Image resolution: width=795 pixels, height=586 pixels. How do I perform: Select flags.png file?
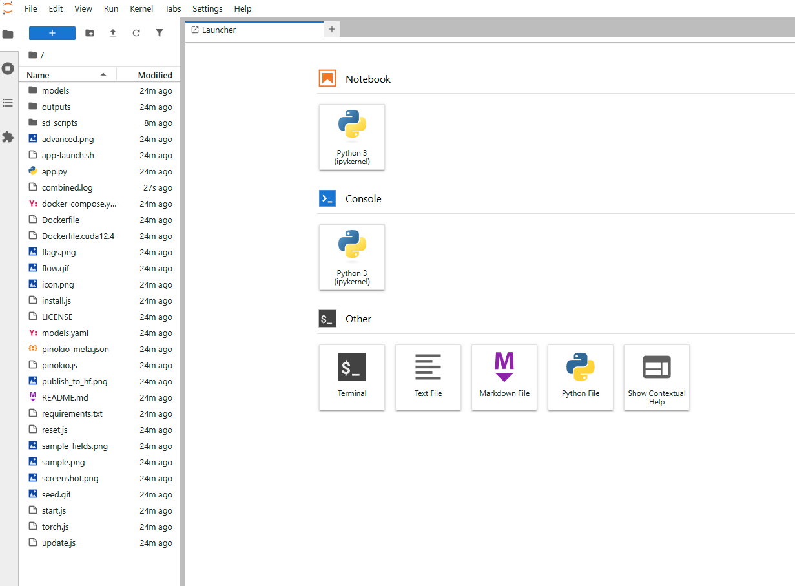pyautogui.click(x=99, y=252)
